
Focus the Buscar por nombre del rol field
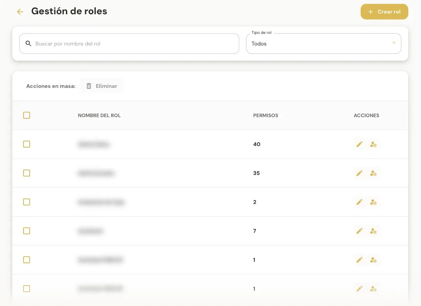point(129,44)
